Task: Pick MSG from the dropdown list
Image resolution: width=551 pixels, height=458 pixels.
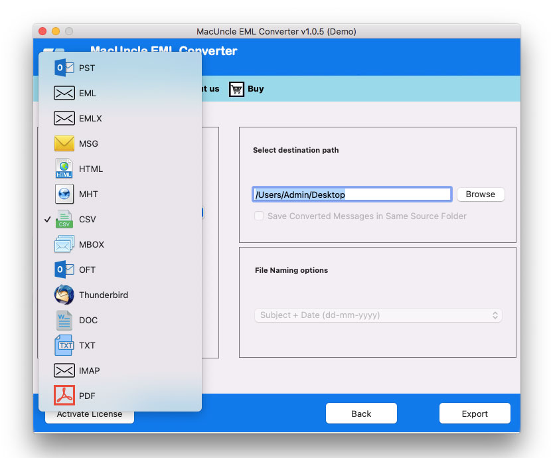Action: (120, 143)
